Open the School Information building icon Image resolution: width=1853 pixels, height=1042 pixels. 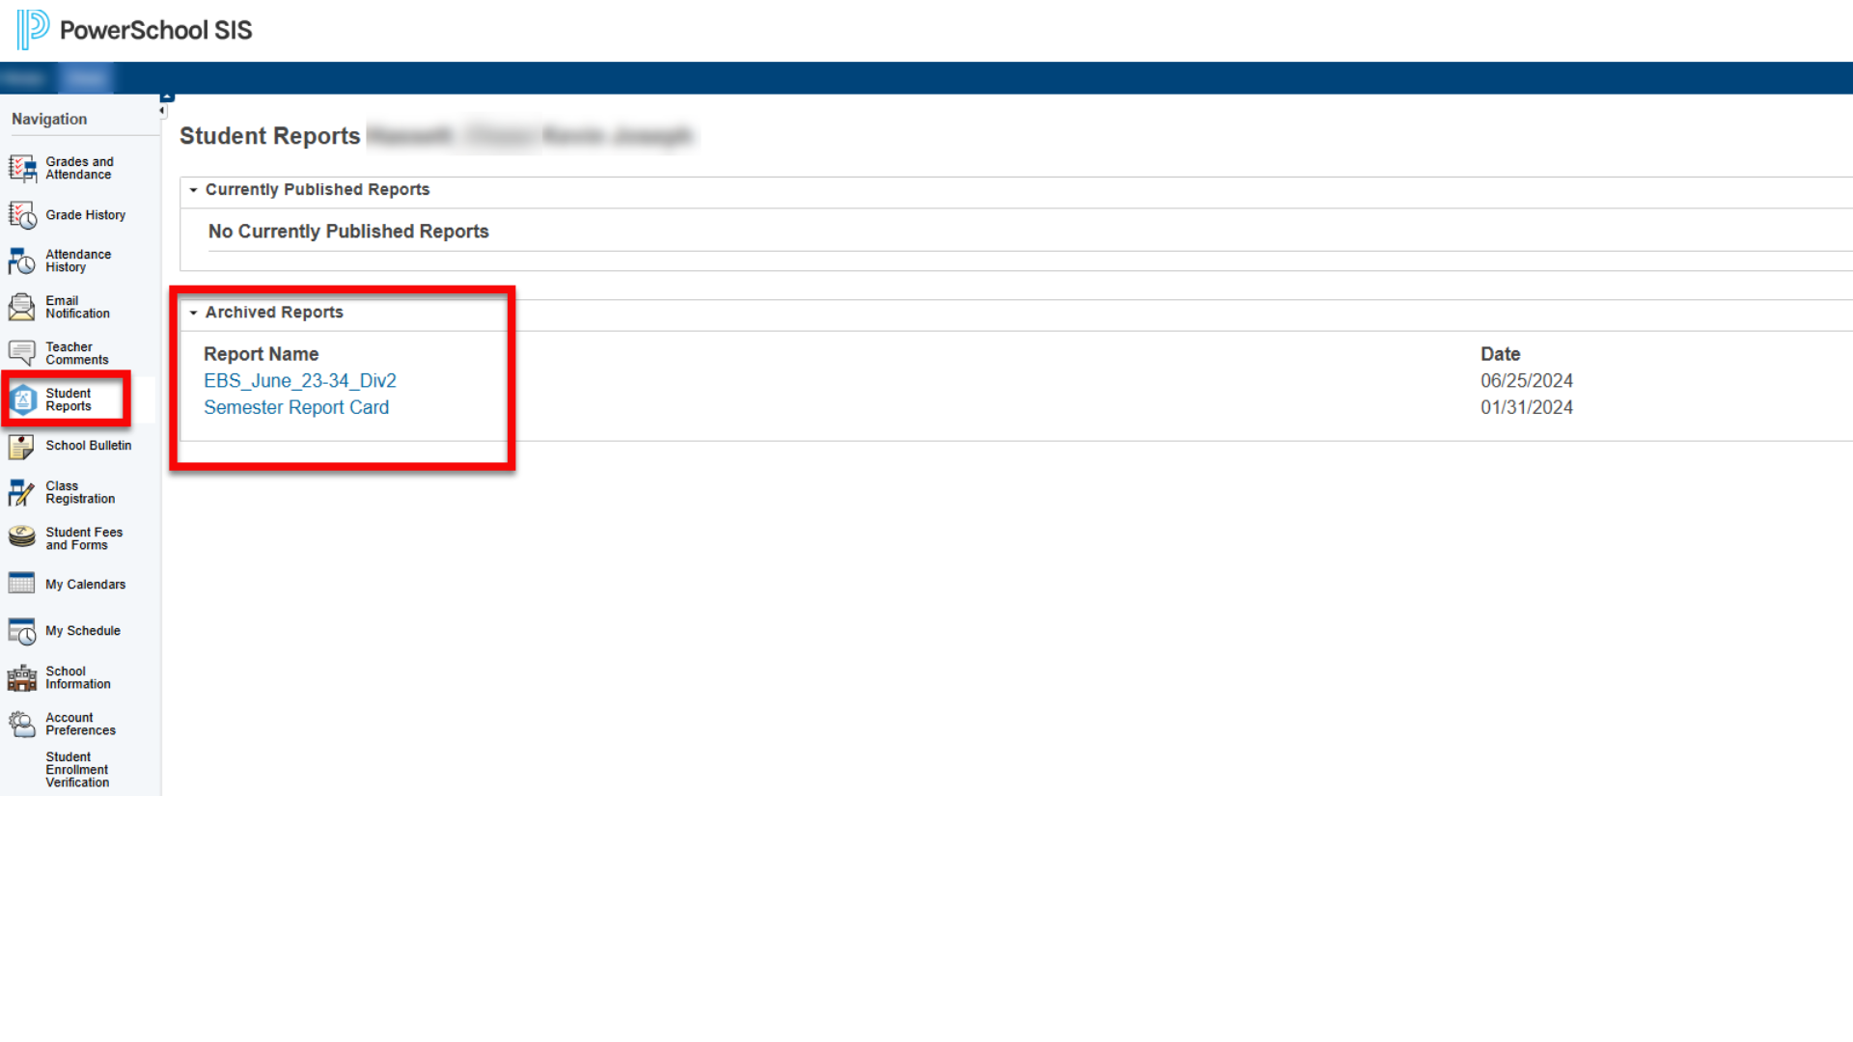(22, 677)
